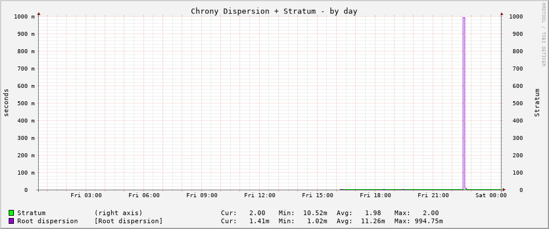
Task: Click the "Fri 12:00" time axis label
Action: point(259,195)
